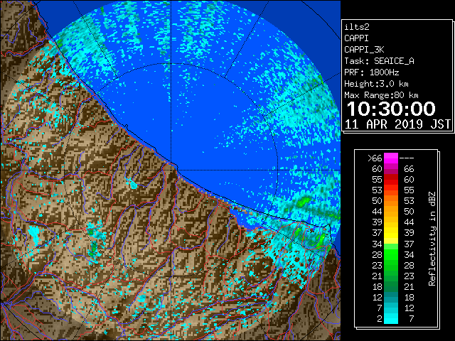The height and width of the screenshot is (341, 455).
Task: Click the legend's lowest value 2
Action: click(x=380, y=318)
